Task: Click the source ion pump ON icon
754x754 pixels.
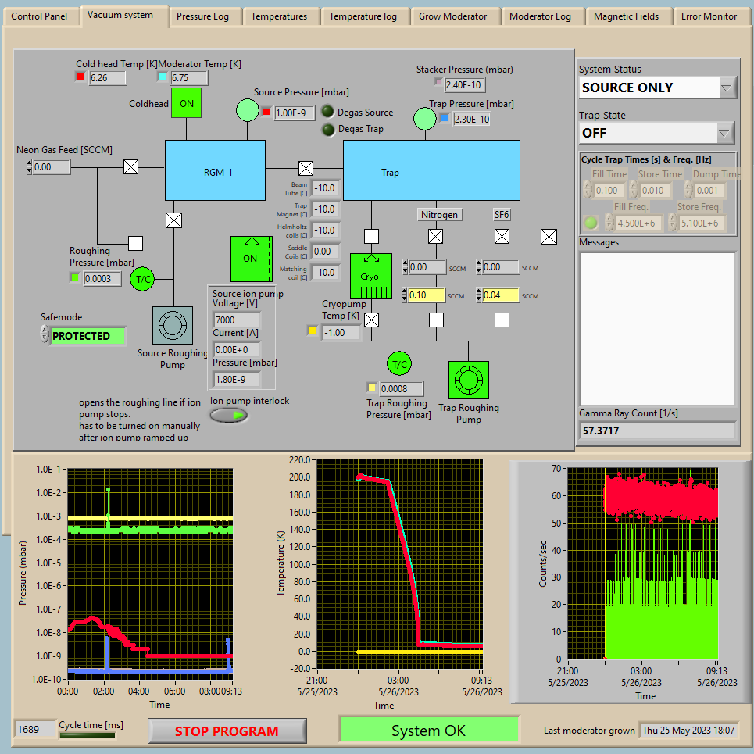Action: [250, 258]
